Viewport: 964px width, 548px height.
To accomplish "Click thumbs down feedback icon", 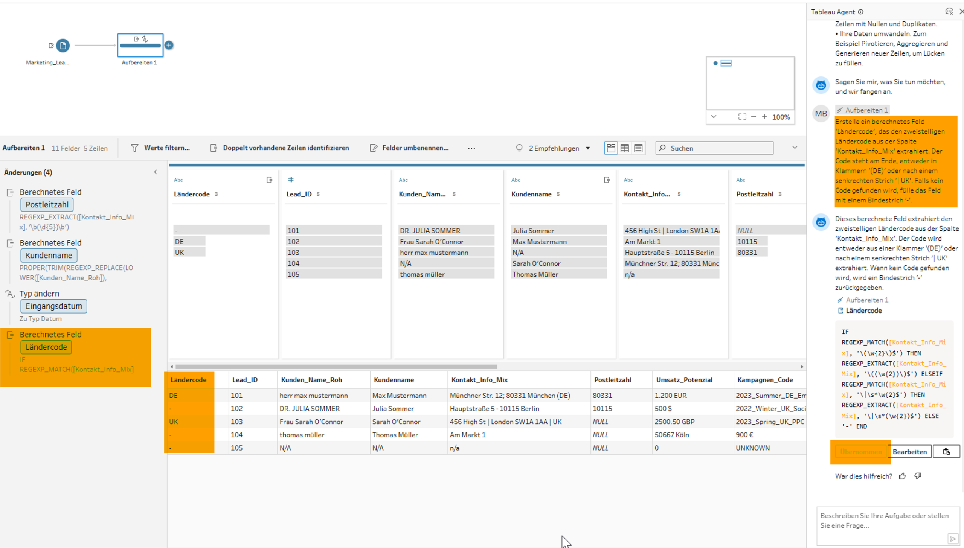I will 918,476.
